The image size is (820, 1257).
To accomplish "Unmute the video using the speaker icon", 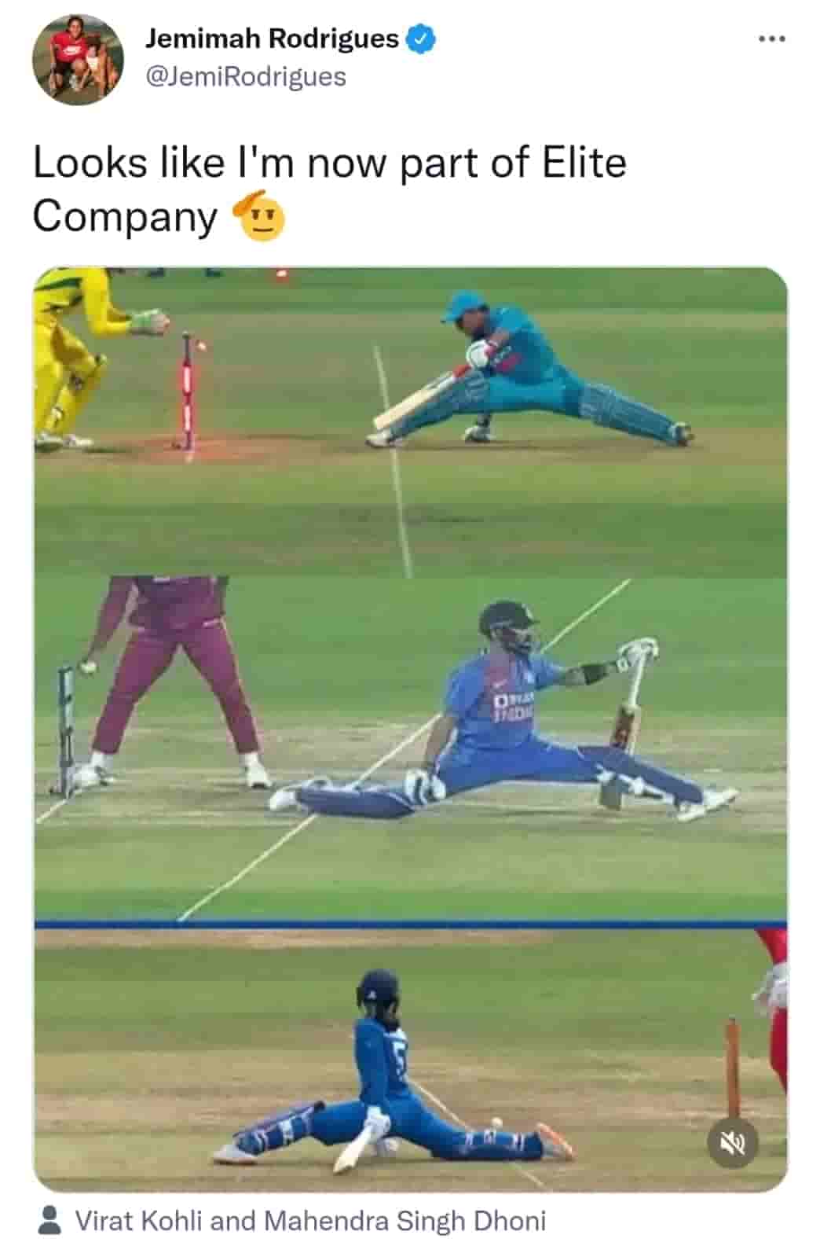I will [x=733, y=1143].
